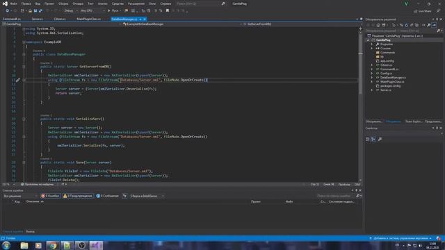
Task: Open the ExampleDB.DataBaseManager class dropdown
Action: [x=181, y=24]
